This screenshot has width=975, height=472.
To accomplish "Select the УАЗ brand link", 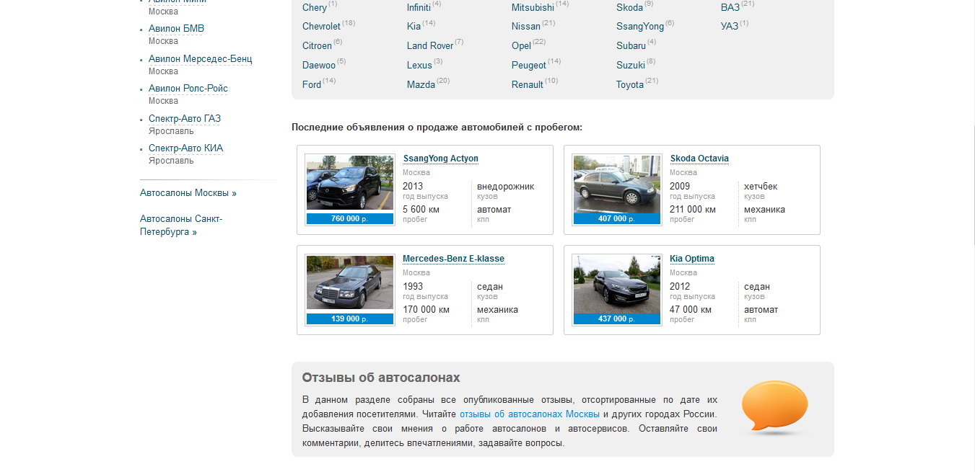I will tap(730, 26).
